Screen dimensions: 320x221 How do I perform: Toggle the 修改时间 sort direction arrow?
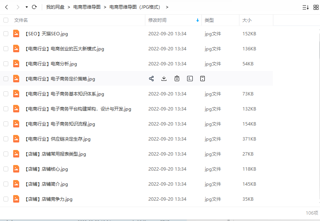pos(198,20)
